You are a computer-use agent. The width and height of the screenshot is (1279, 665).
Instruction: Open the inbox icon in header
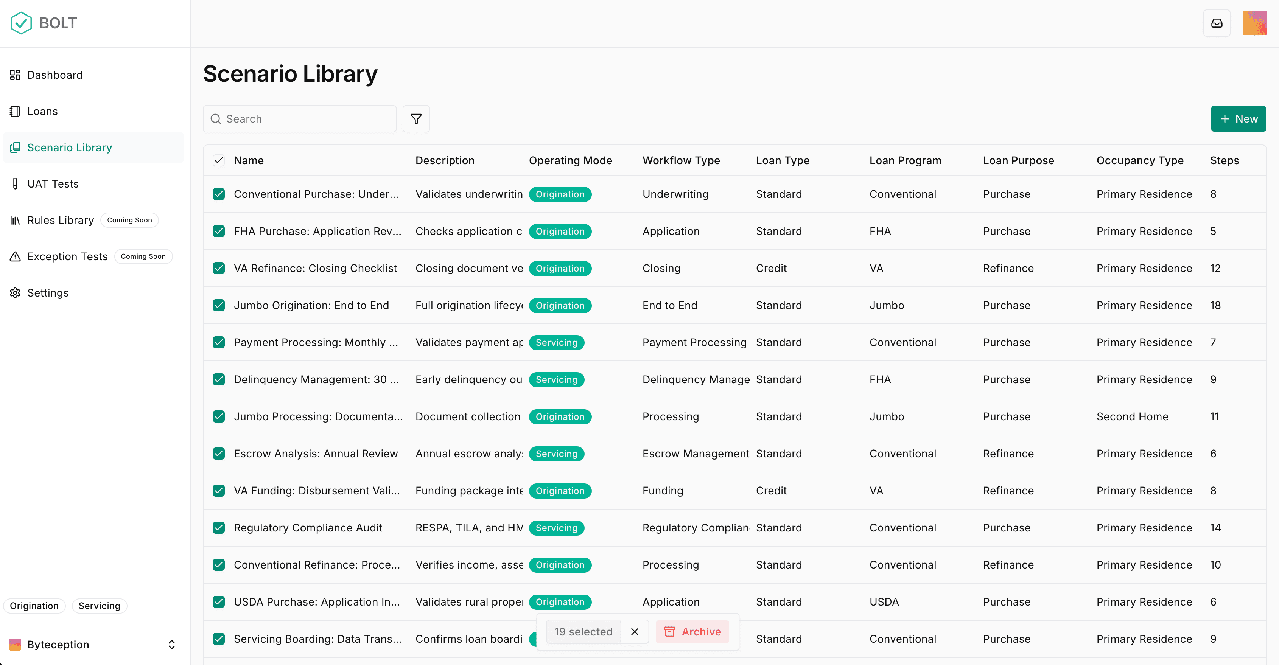1217,23
